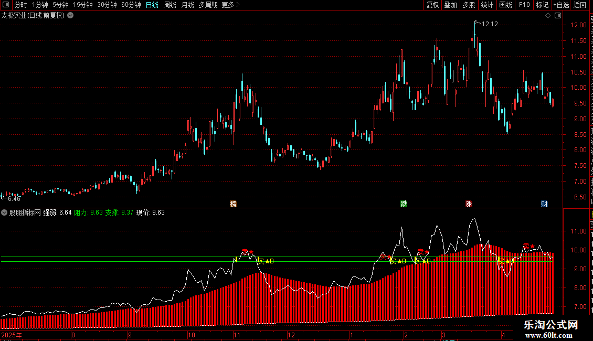Click the 榜 event marker icon
The width and height of the screenshot is (593, 341).
(x=234, y=204)
